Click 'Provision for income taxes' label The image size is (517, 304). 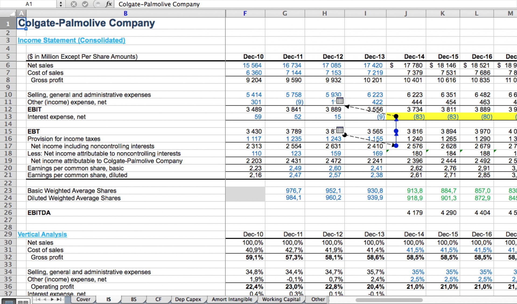pyautogui.click(x=64, y=139)
